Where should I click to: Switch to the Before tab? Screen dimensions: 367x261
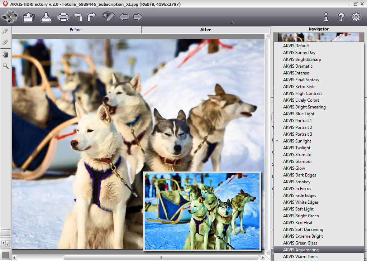(76, 30)
